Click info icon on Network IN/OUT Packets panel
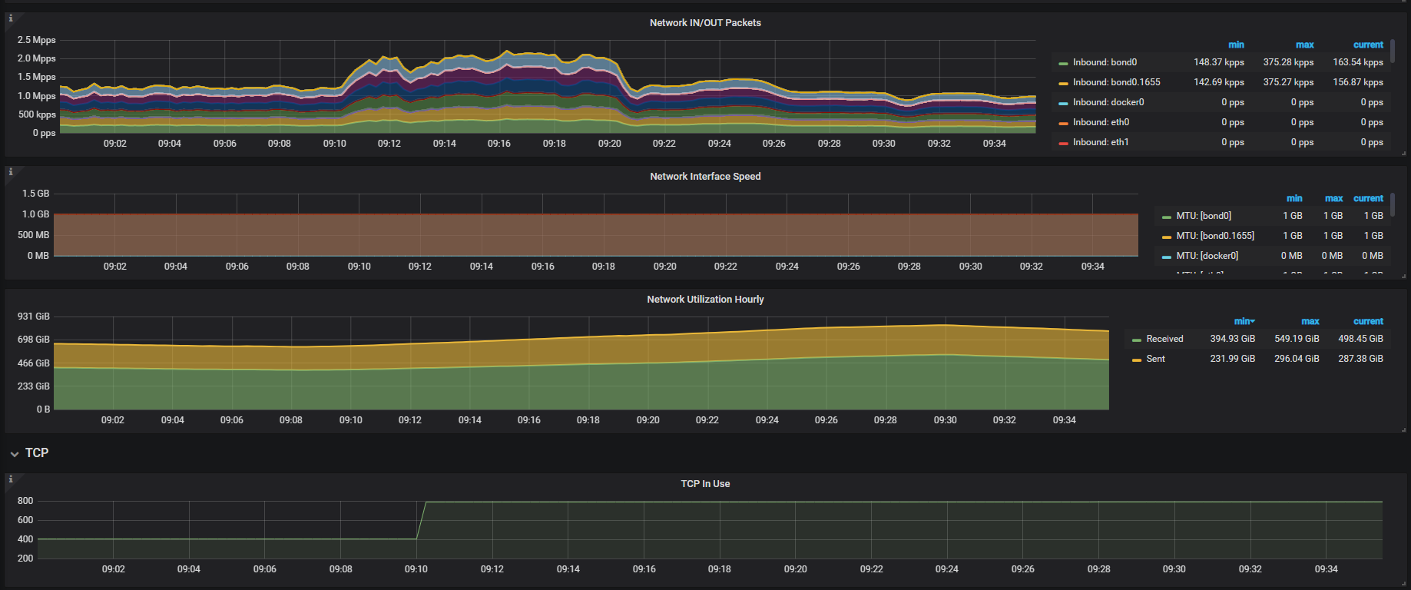The height and width of the screenshot is (590, 1411). [11, 18]
